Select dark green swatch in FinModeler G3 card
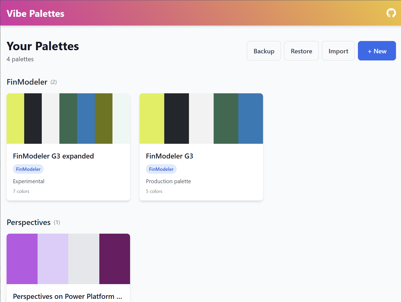The width and height of the screenshot is (401, 302). (x=226, y=119)
